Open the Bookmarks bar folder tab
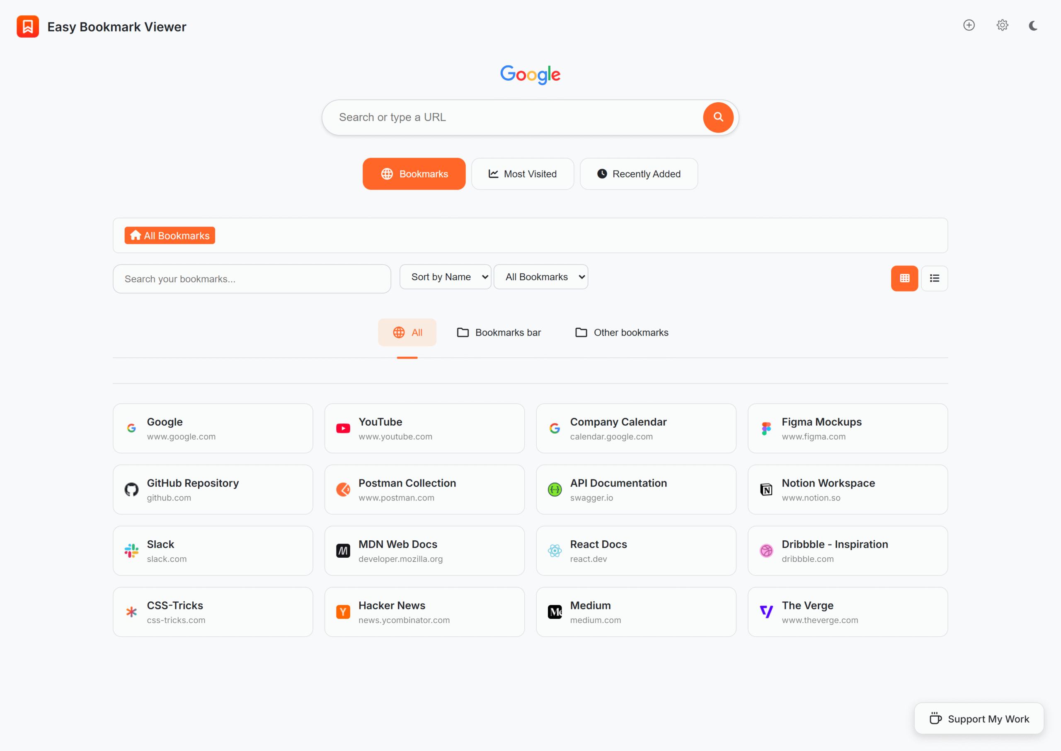 (x=499, y=332)
